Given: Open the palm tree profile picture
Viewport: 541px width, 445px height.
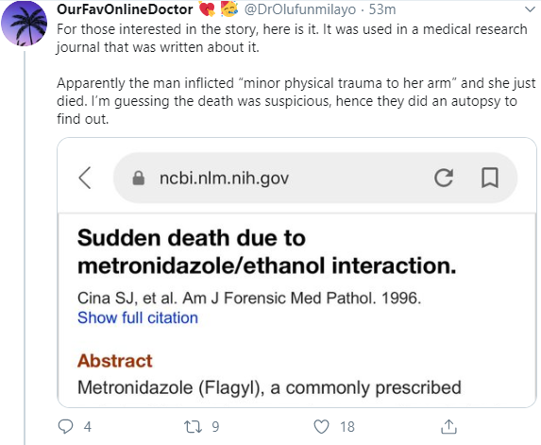Looking at the screenshot, I should 25,24.
